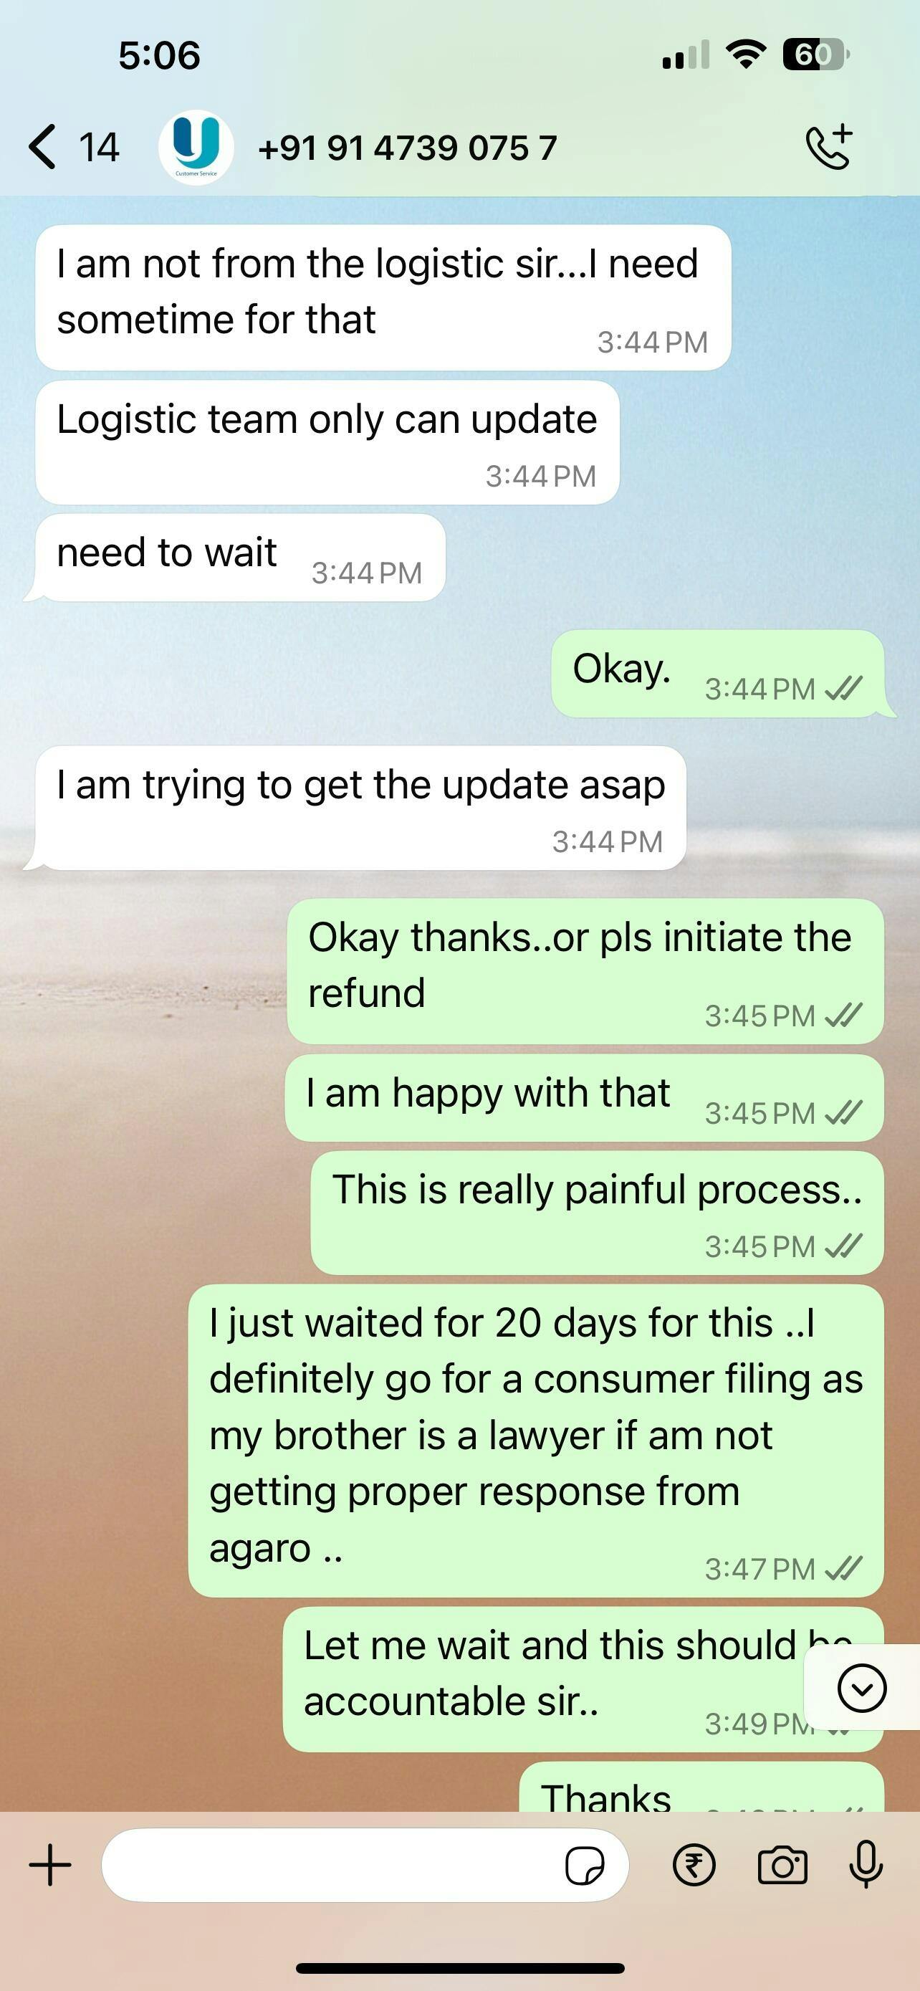Jump to latest with down-chevron button
Screen dimensions: 920x1991
pyautogui.click(x=861, y=1688)
